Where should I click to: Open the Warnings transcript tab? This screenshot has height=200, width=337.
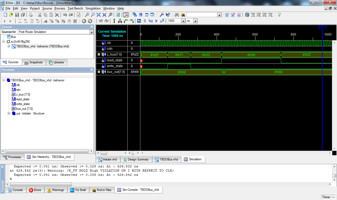pos(56,190)
